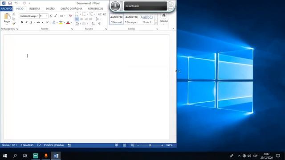This screenshot has width=285, height=160.
Task: Toggle strikethrough abc formatting
Action: pyautogui.click(x=38, y=22)
